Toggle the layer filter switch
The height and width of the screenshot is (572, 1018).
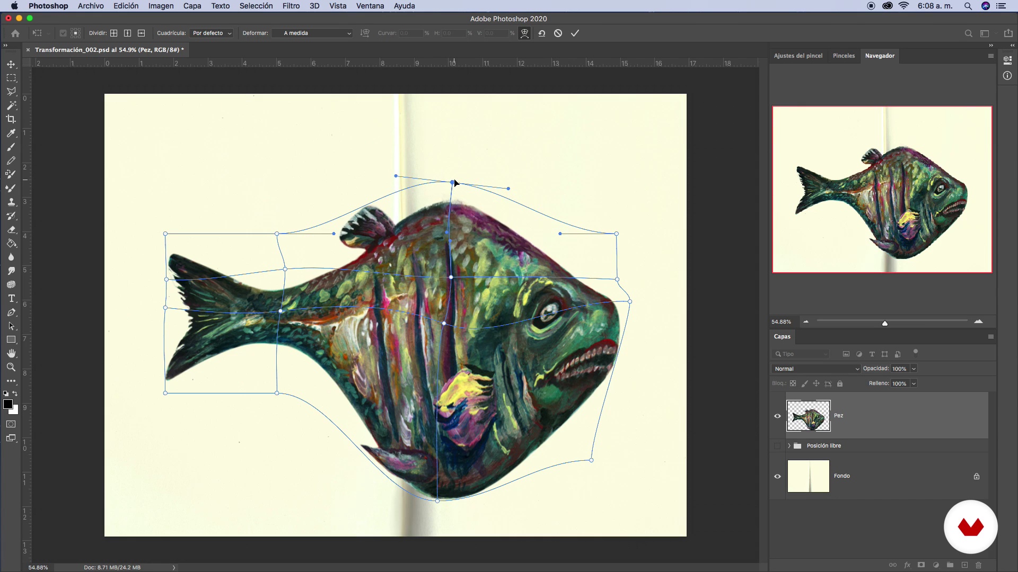coord(916,352)
